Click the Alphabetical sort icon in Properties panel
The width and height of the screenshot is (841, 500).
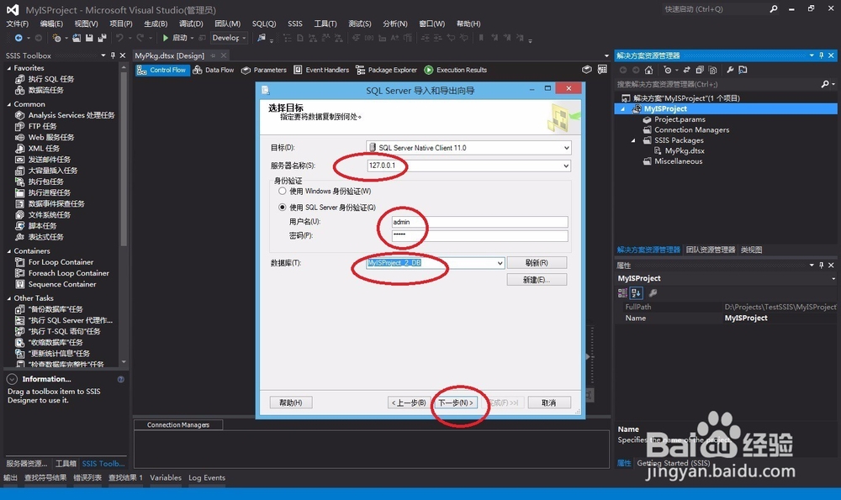[636, 293]
